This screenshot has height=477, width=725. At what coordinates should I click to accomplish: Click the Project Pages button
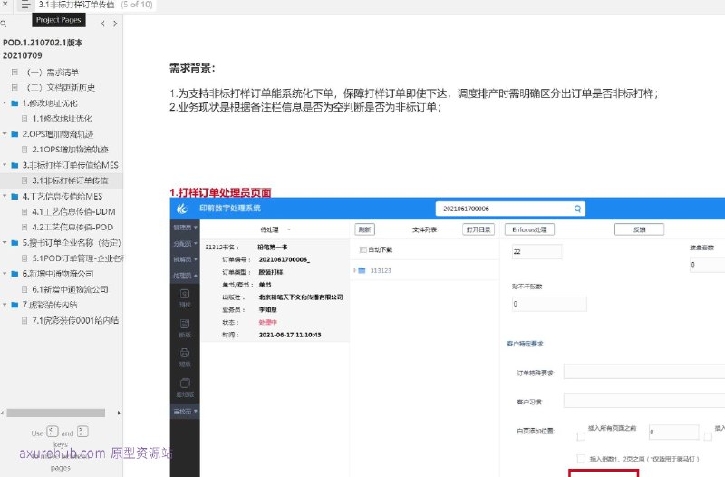58,20
